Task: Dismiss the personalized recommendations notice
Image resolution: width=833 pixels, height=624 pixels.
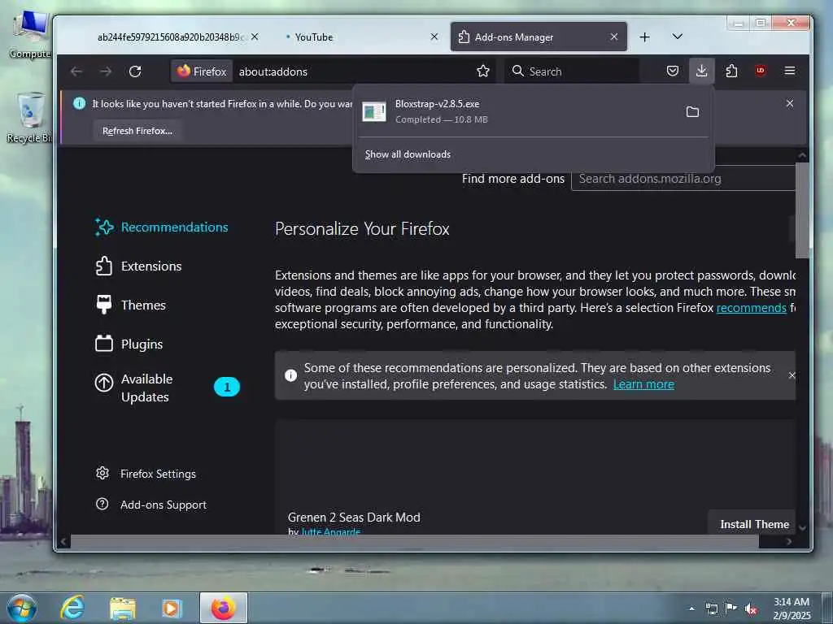Action: coord(792,375)
